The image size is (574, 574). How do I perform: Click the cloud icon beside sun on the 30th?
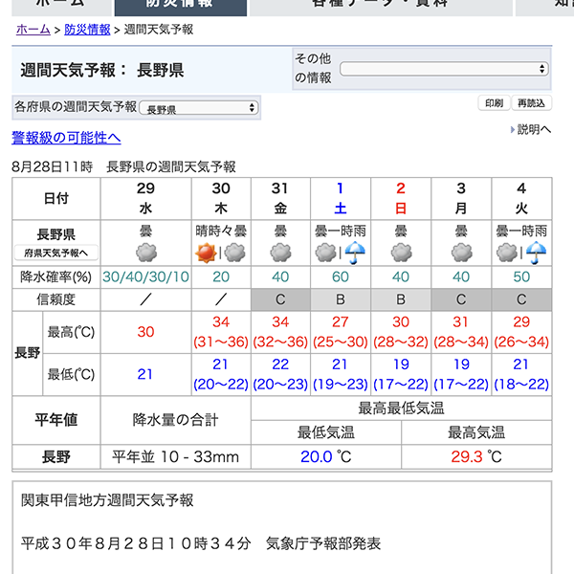(x=234, y=253)
